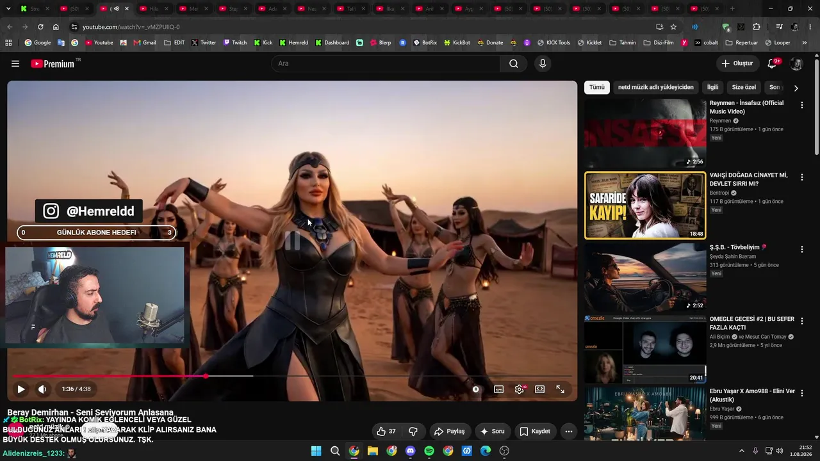Dislike the video with thumbs-down

(413, 432)
